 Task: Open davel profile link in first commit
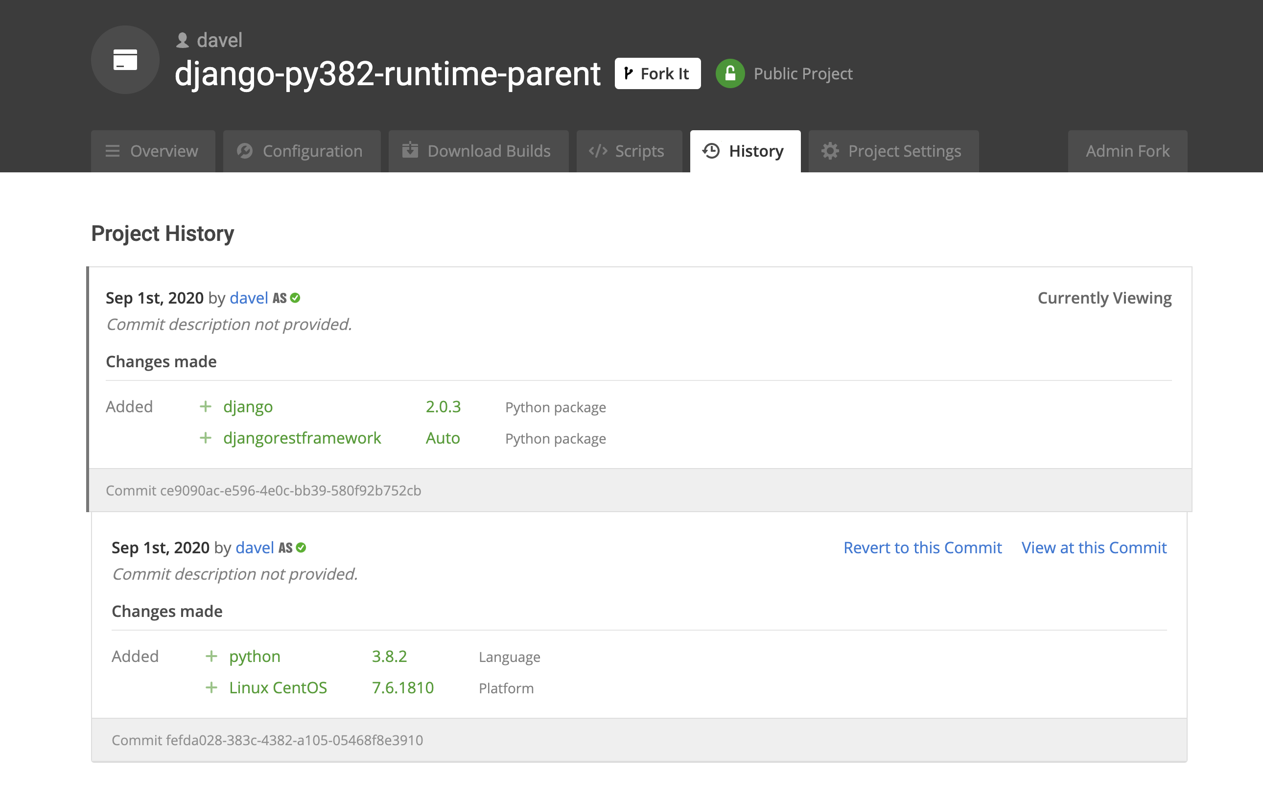[249, 298]
